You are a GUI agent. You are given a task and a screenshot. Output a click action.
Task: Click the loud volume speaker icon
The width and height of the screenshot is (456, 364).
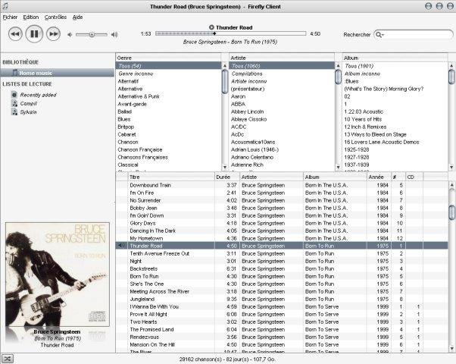tap(114, 35)
